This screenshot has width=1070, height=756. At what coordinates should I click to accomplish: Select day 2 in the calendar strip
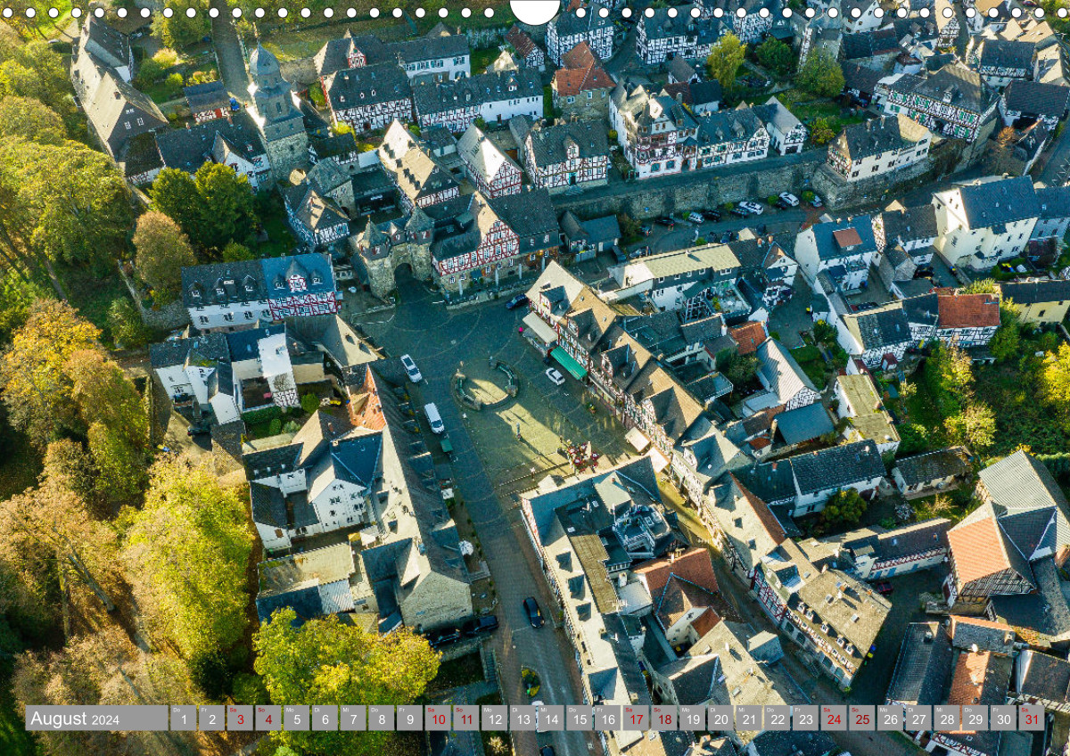tap(211, 719)
